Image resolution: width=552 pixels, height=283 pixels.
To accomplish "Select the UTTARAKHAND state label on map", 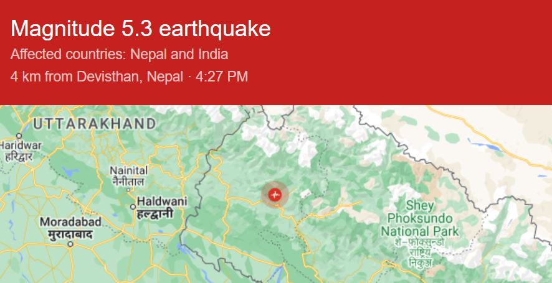I will pyautogui.click(x=95, y=123).
